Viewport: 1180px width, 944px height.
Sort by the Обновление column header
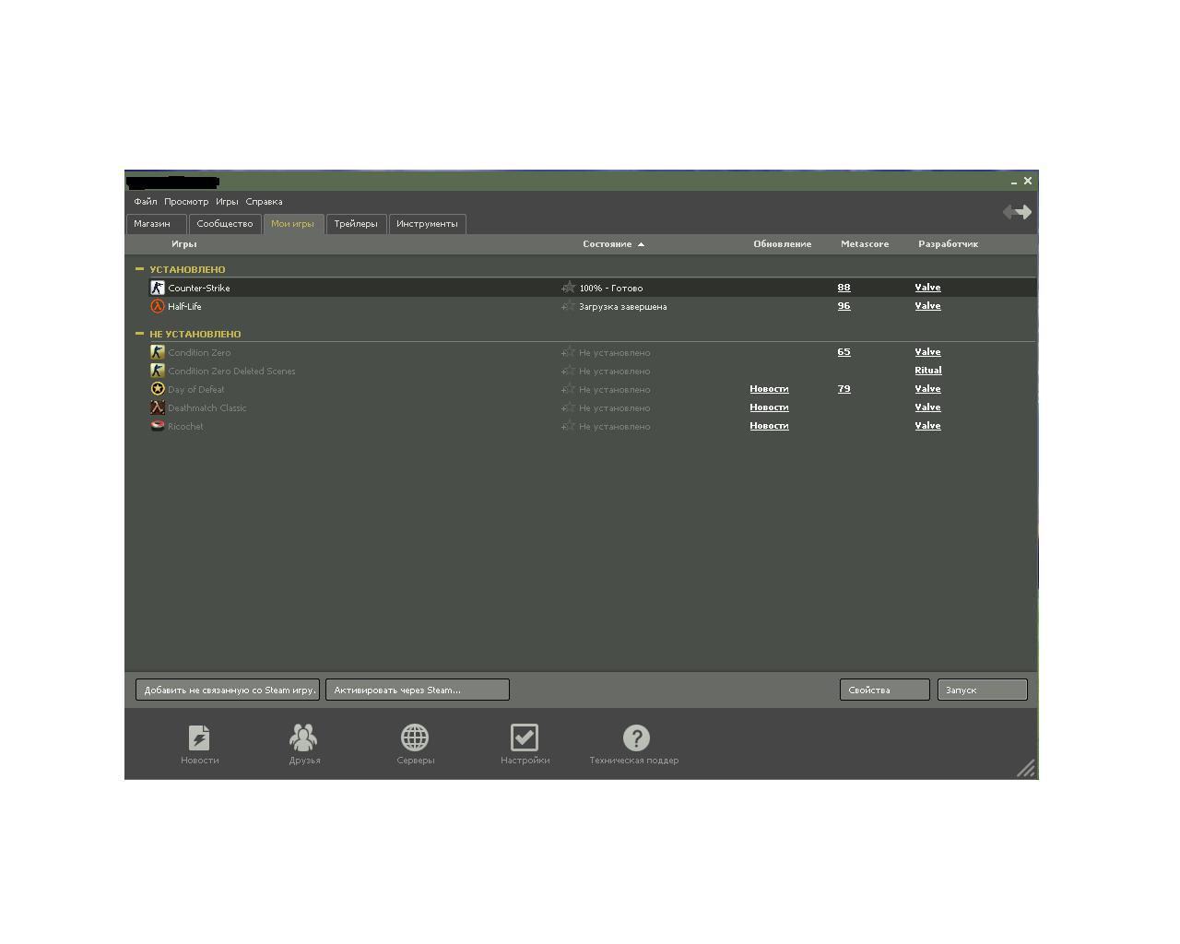click(x=782, y=244)
